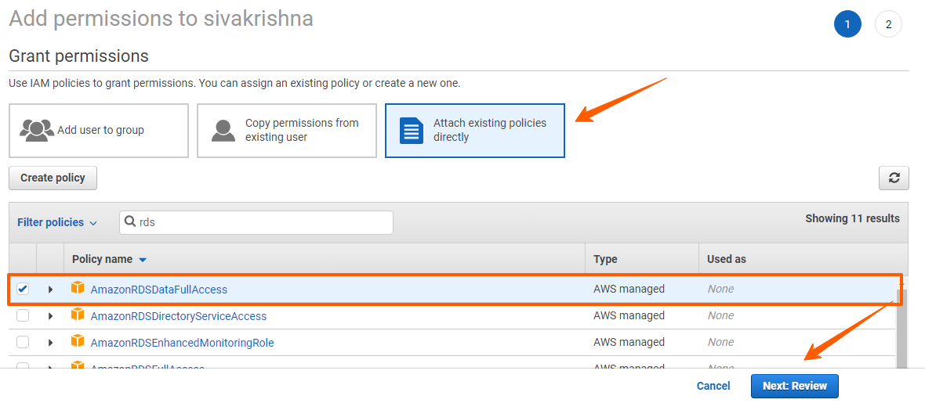Click the policy list vertical scrollbar
Screen dimensions: 925x403
pyautogui.click(x=902, y=330)
